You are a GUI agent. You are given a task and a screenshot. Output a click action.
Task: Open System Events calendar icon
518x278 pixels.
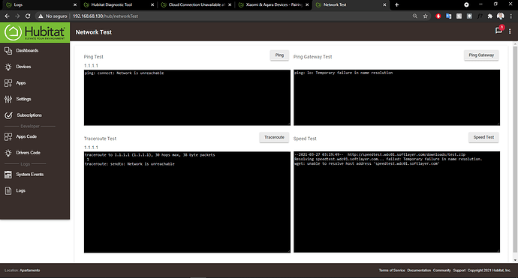pos(8,175)
